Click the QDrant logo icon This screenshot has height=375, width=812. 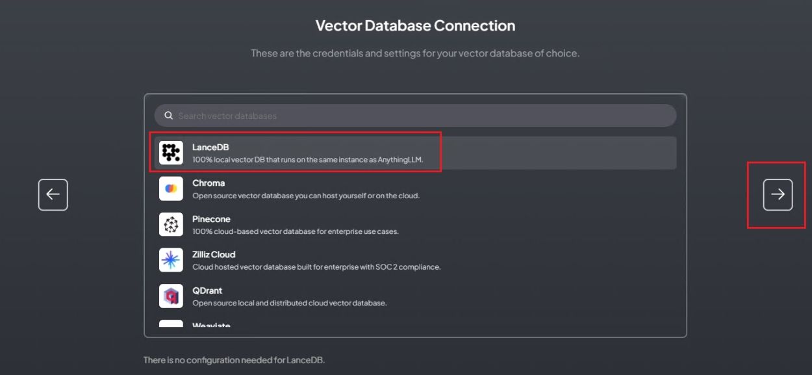171,296
